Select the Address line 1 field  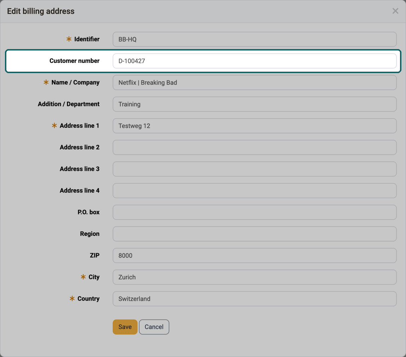(255, 126)
